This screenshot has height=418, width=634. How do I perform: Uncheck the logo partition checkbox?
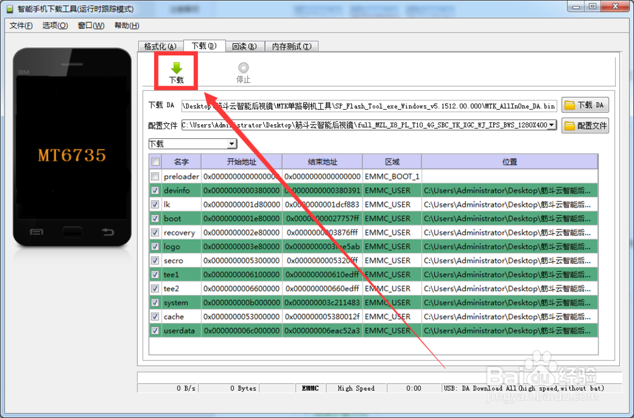155,247
